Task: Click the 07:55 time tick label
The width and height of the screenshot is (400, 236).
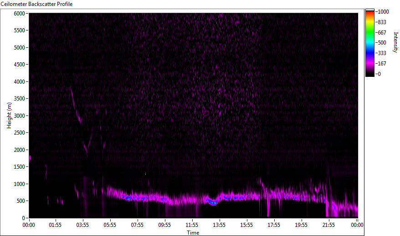Action: point(137,225)
